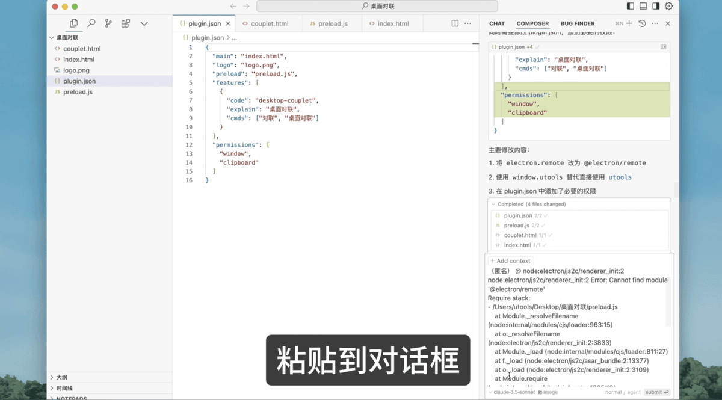Image resolution: width=722 pixels, height=400 pixels.
Task: Click the project search bar 桌面对联
Action: 377,6
